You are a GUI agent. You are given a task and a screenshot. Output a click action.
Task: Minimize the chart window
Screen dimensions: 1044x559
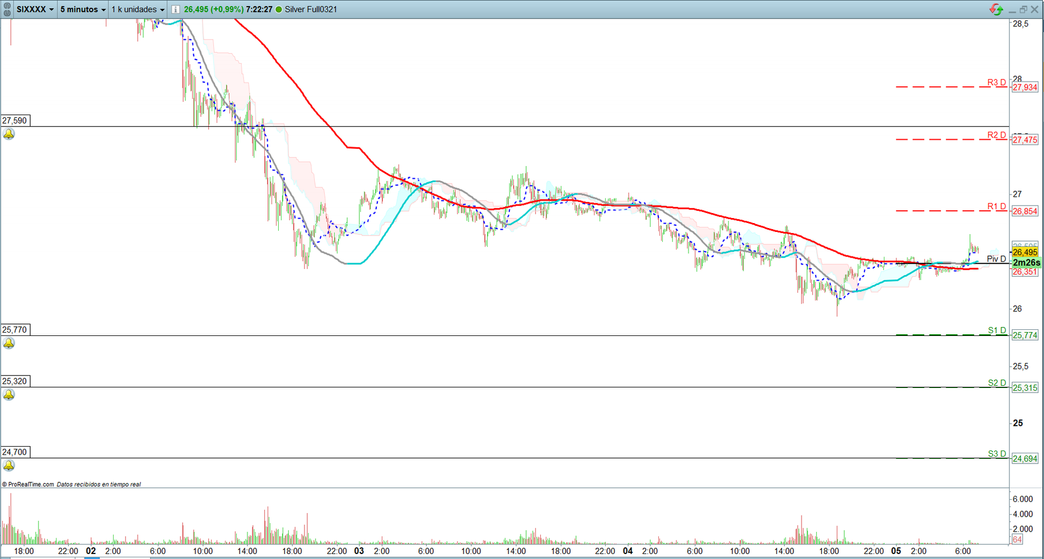click(1012, 10)
